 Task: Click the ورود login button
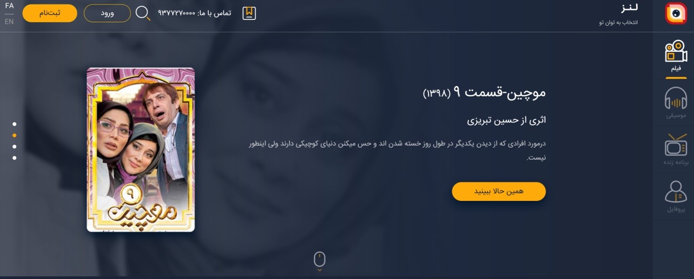107,13
